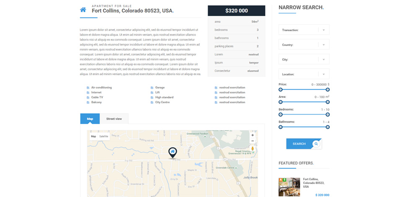Image resolution: width=411 pixels, height=197 pixels.
Task: Switch the map to Satellite view
Action: coord(104,136)
